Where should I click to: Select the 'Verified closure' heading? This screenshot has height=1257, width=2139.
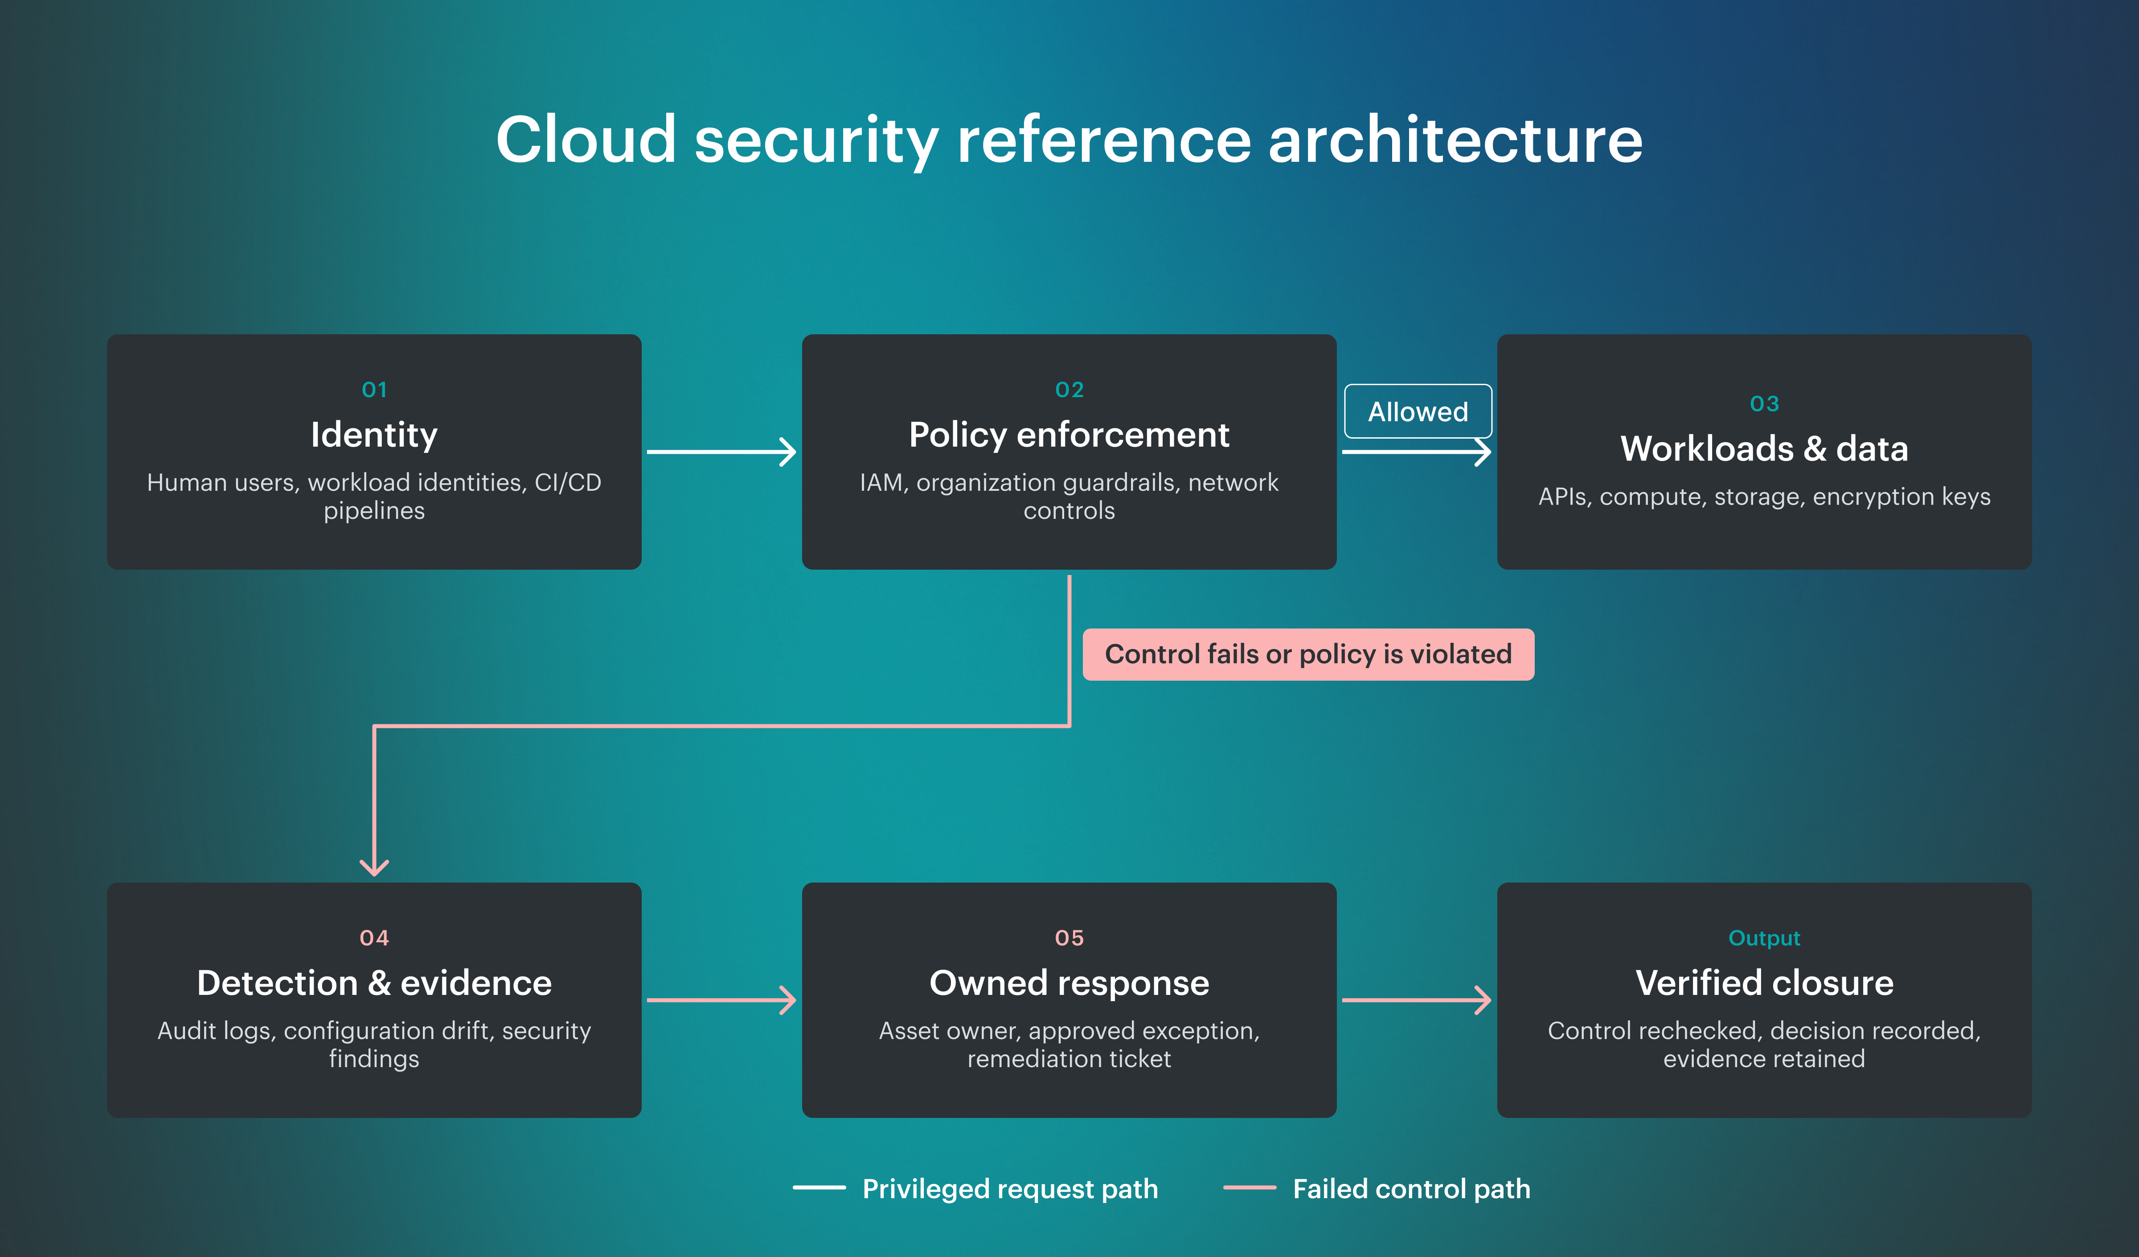point(1764,983)
